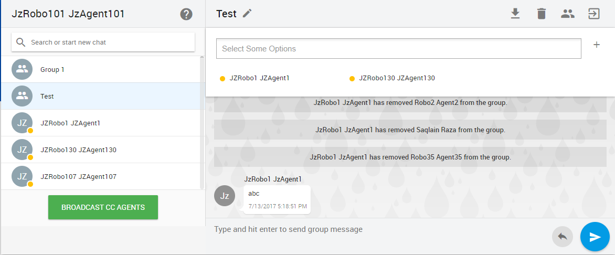Click the plus icon to add members
Viewport: 615px width, 255px height.
click(x=597, y=45)
